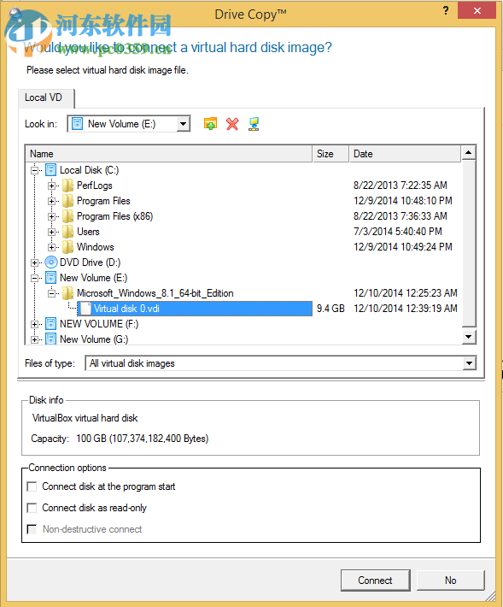Expand the Windows folder node
The width and height of the screenshot is (503, 607).
tap(51, 247)
